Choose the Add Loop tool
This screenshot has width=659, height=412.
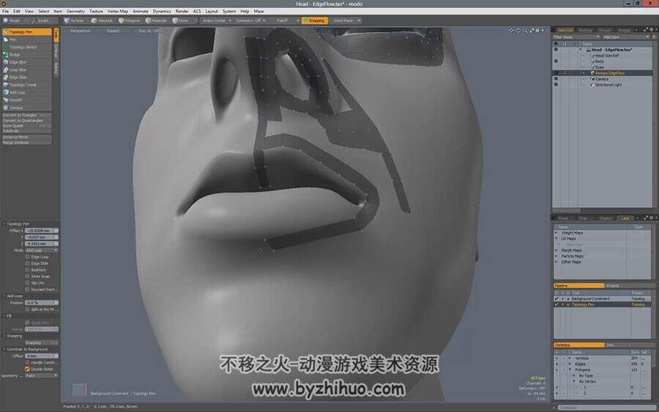(x=26, y=92)
